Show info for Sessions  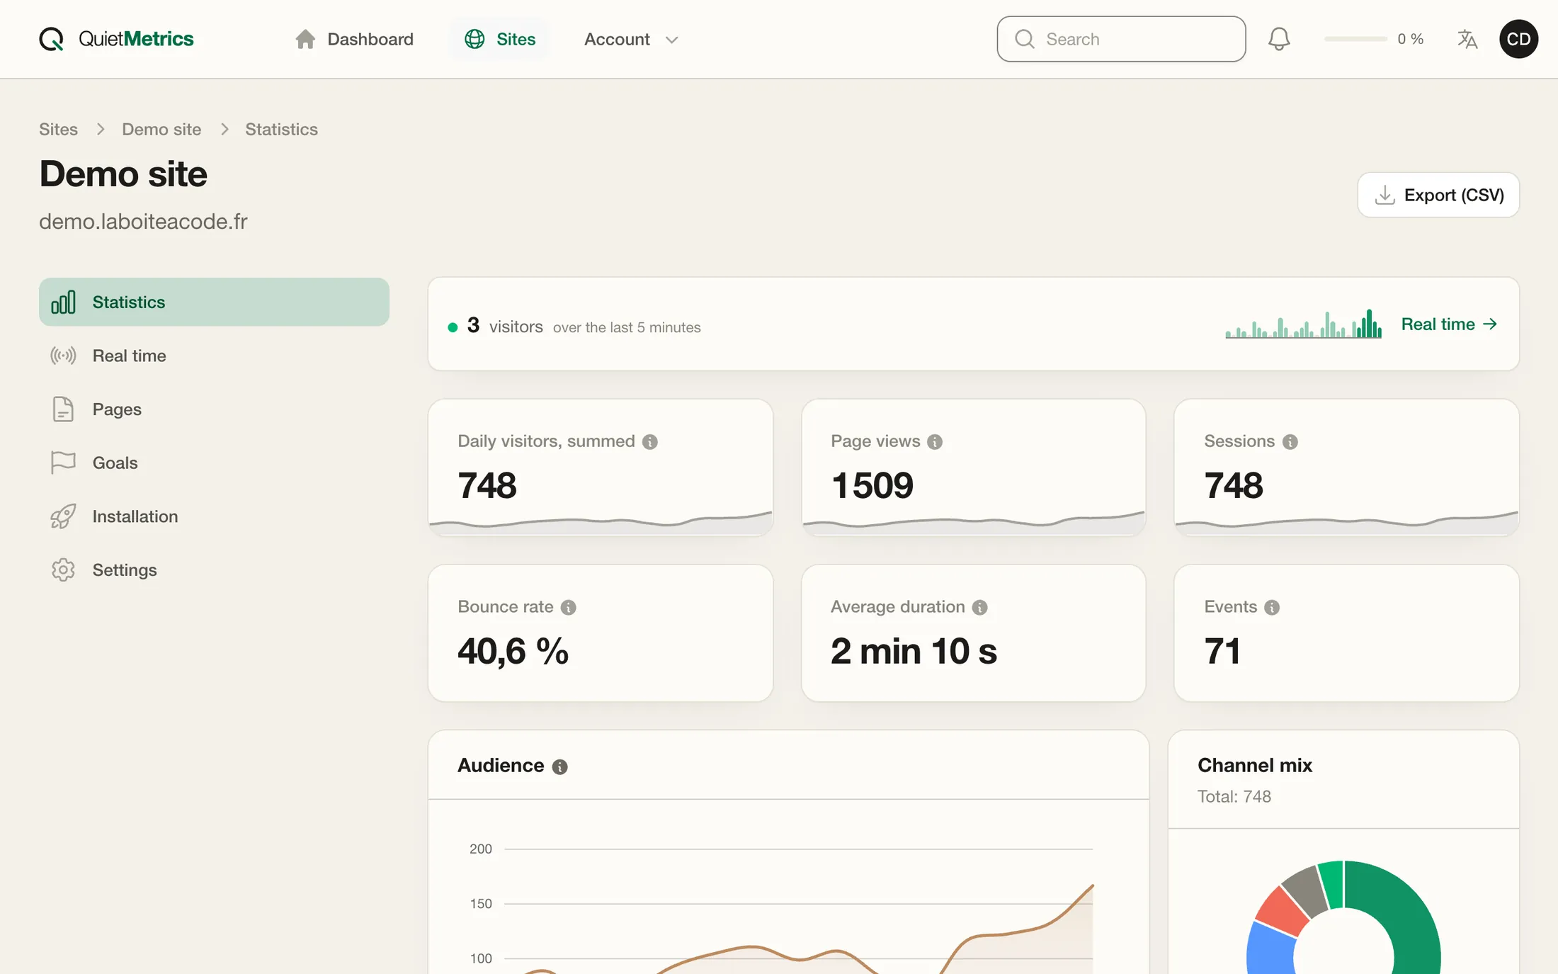(x=1290, y=442)
